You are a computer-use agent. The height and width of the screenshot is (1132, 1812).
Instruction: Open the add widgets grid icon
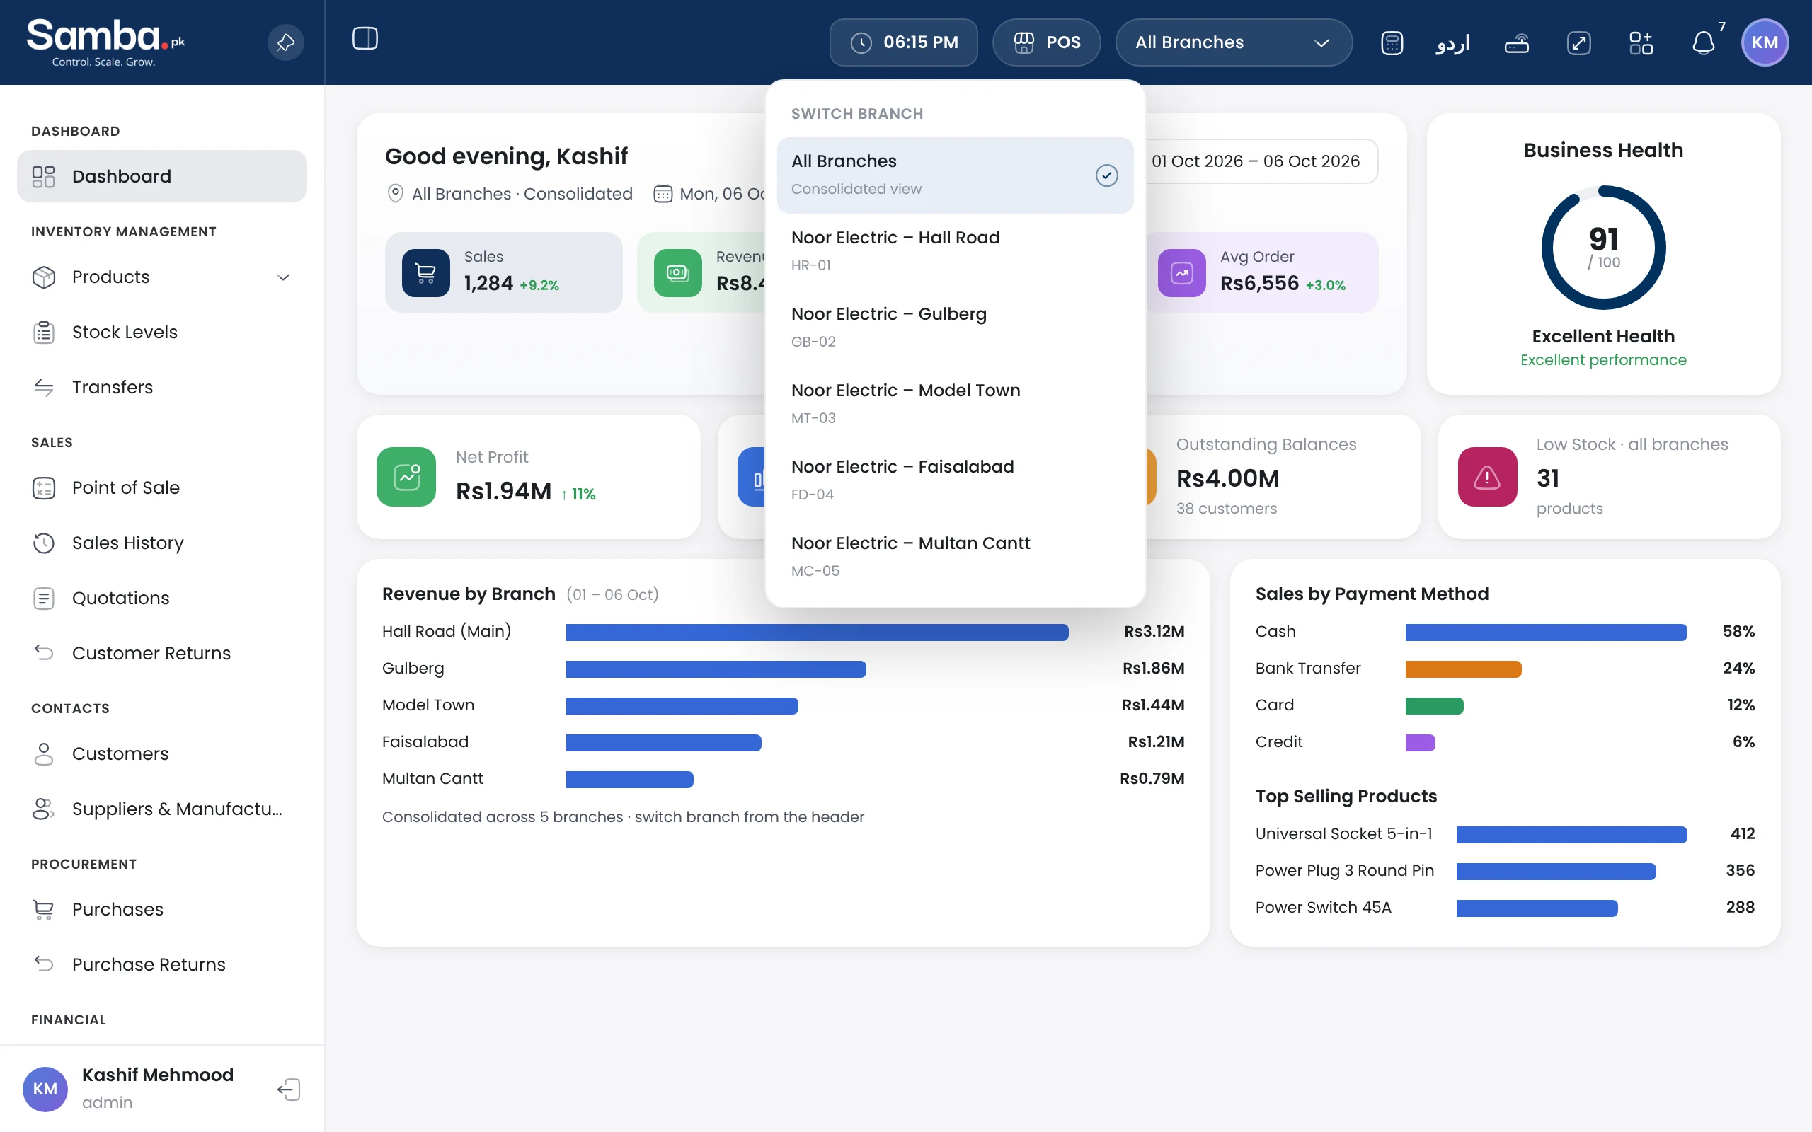(1641, 42)
